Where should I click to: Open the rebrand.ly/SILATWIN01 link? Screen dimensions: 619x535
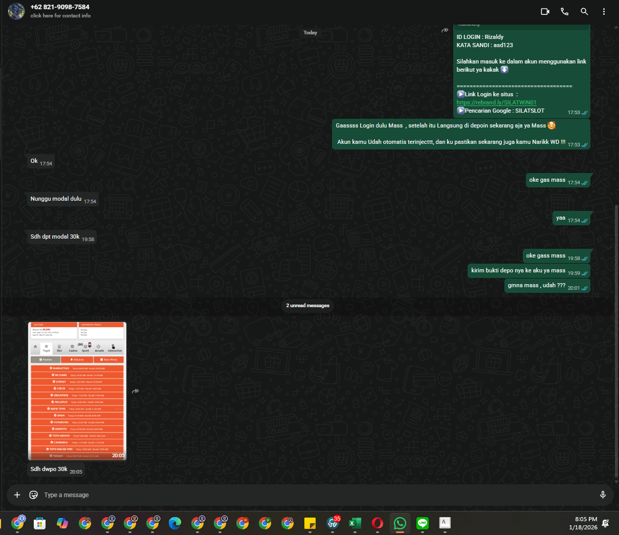496,102
